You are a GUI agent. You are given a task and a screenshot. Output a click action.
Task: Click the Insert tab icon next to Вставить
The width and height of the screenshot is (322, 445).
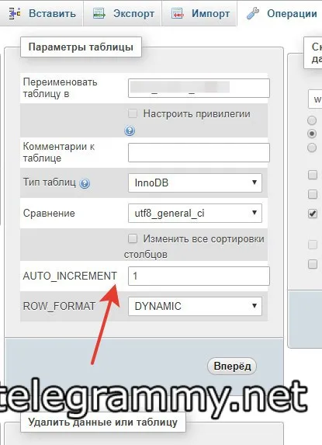(15, 14)
